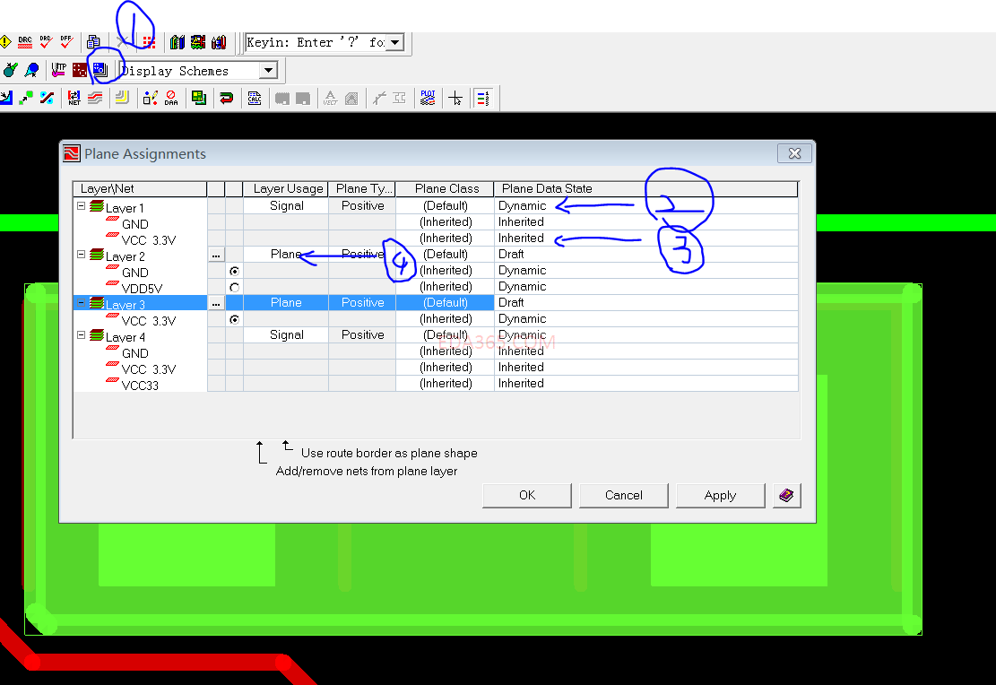Collapse the Layer 3 tree node
The image size is (996, 685).
coord(82,303)
